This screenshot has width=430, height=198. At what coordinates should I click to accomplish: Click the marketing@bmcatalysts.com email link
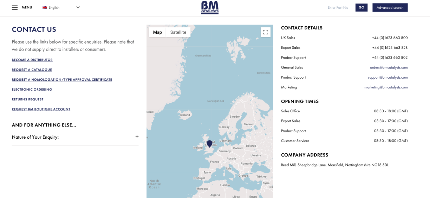click(386, 87)
